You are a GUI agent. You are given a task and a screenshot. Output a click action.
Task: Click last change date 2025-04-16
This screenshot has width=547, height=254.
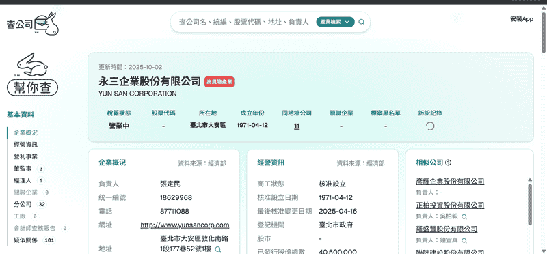[338, 212]
